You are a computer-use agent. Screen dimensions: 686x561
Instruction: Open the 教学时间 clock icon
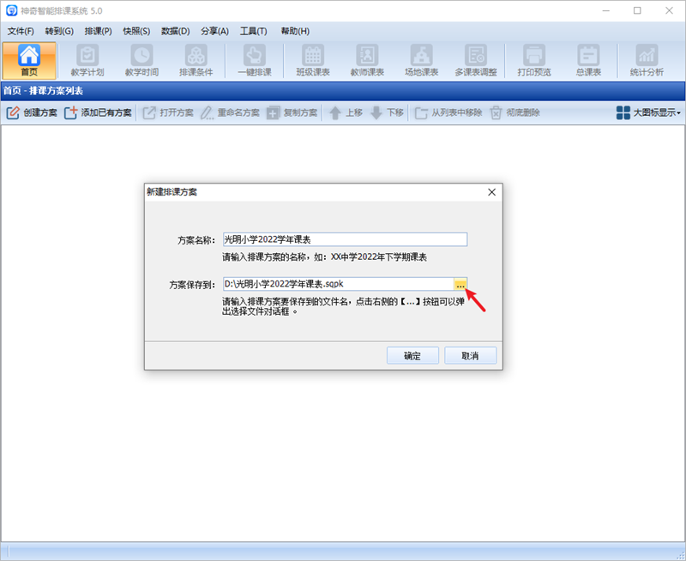pos(141,60)
